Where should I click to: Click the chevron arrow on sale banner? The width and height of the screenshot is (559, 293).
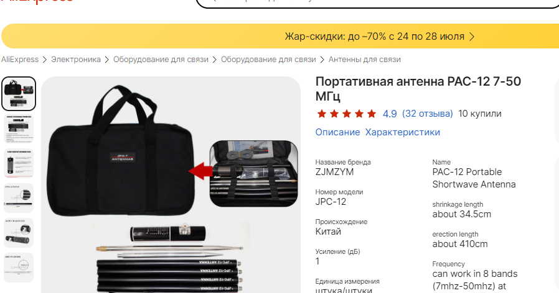(x=472, y=37)
